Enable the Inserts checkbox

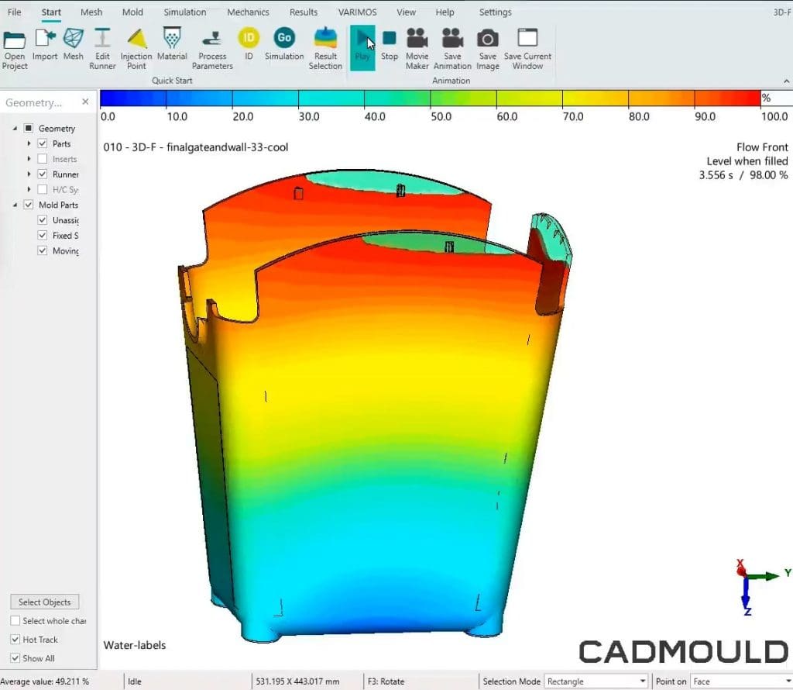[x=43, y=159]
